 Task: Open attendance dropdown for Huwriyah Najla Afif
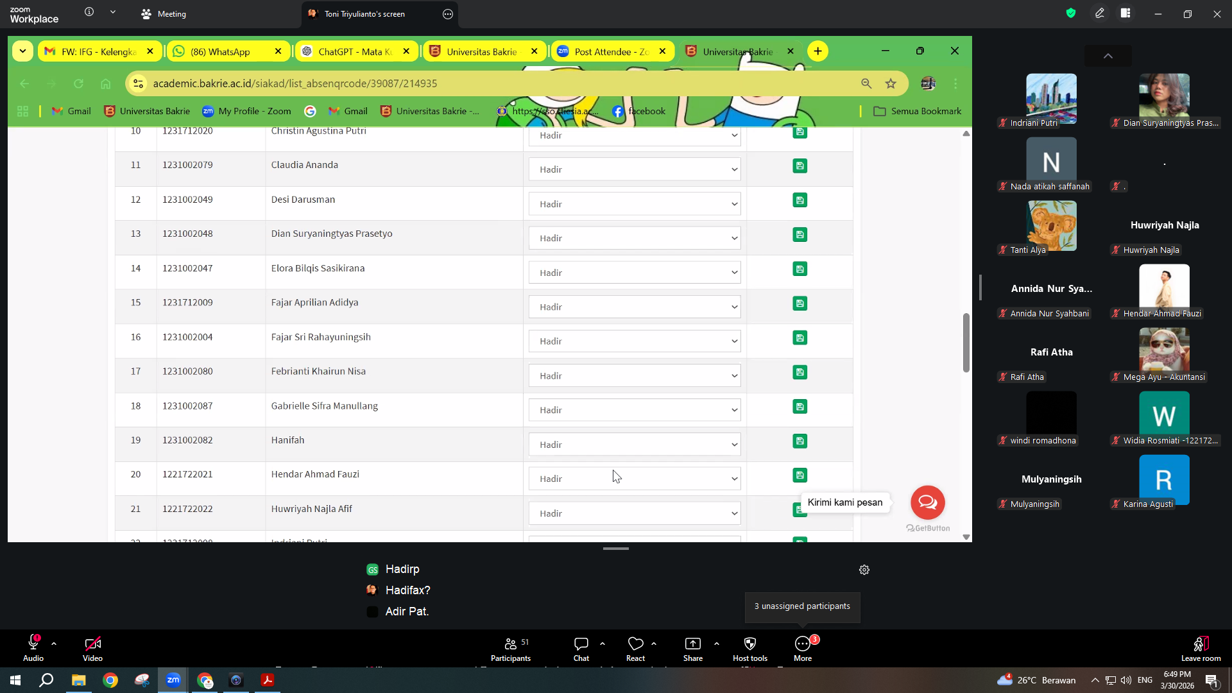tap(635, 513)
